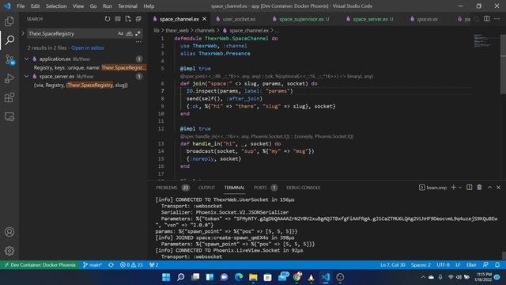Change end of line sequence LF
This screenshot has height=285, width=506.
pos(458,265)
